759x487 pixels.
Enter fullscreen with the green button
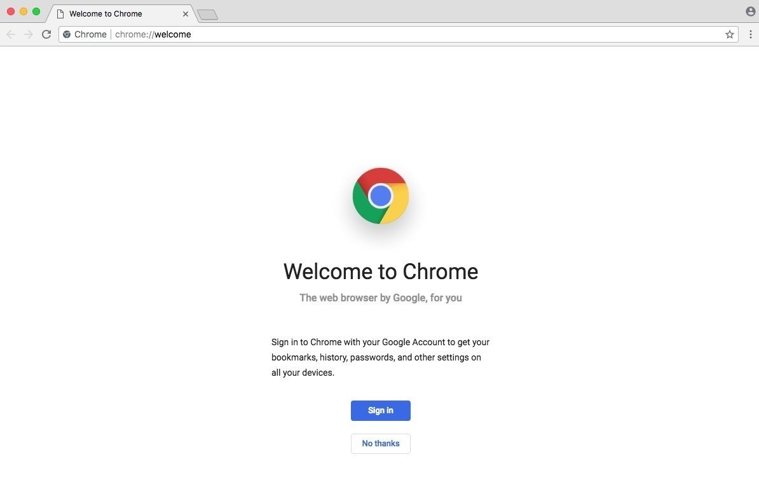[36, 11]
